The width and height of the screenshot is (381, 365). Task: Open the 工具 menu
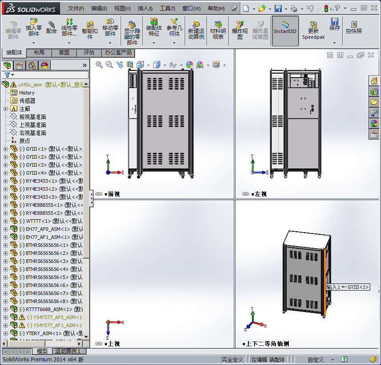(x=167, y=8)
